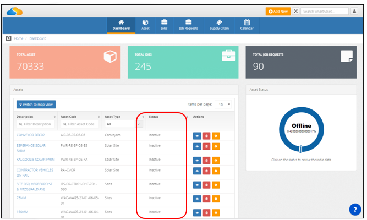Viewport: 367px width, 220px height.
Task: Open gear for SITE 060 row
Action: [216, 185]
